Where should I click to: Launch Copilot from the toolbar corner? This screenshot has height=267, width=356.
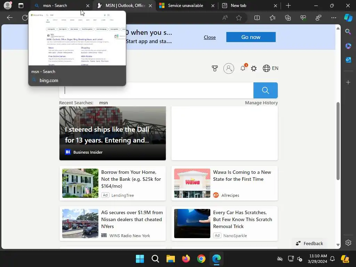[x=348, y=18]
